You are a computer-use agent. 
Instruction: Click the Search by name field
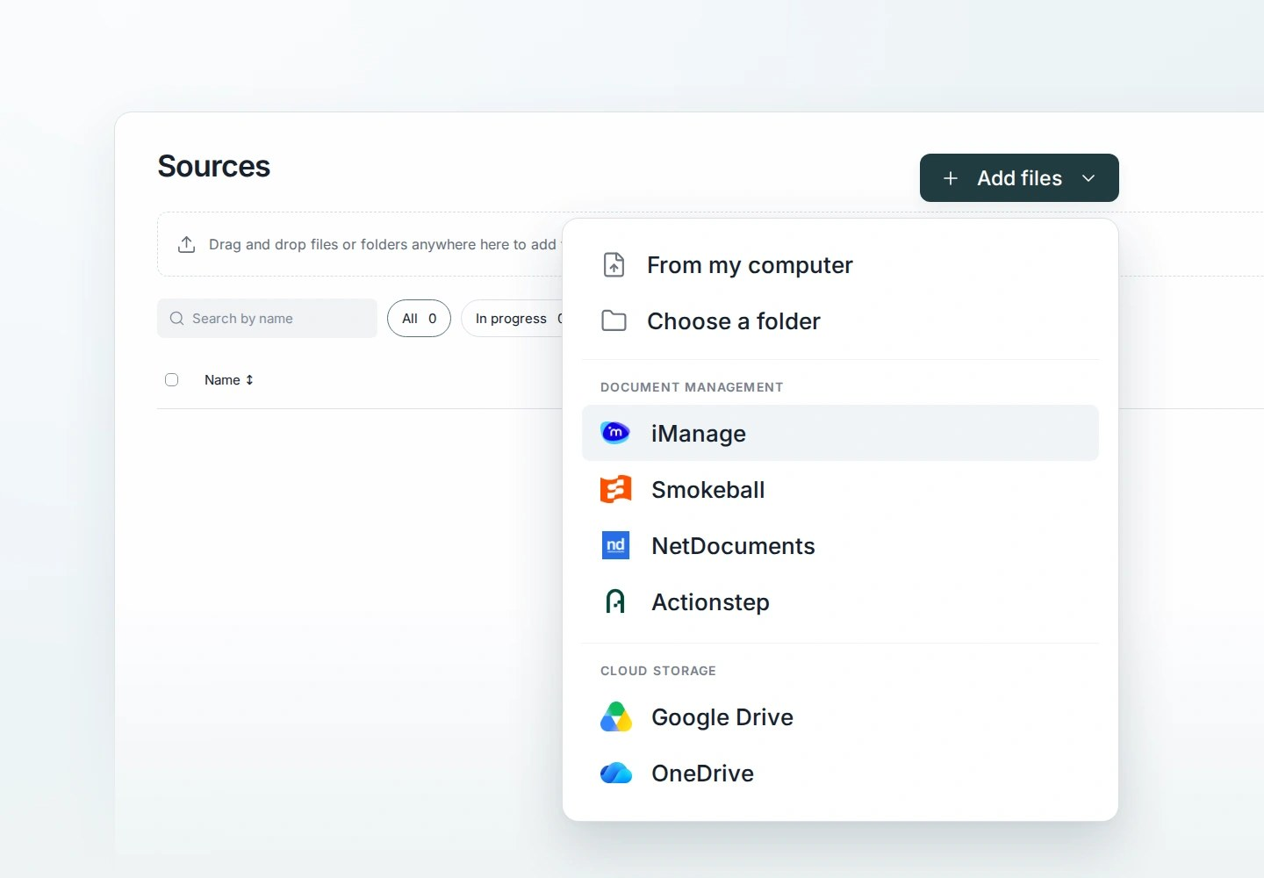pyautogui.click(x=267, y=318)
